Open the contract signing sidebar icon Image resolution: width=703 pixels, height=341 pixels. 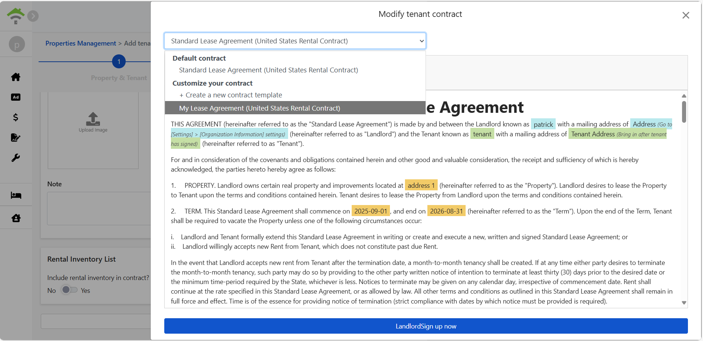(16, 137)
